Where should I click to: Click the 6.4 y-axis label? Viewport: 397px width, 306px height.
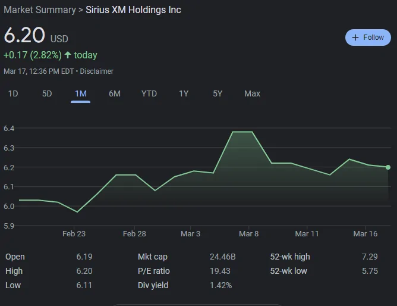9,129
